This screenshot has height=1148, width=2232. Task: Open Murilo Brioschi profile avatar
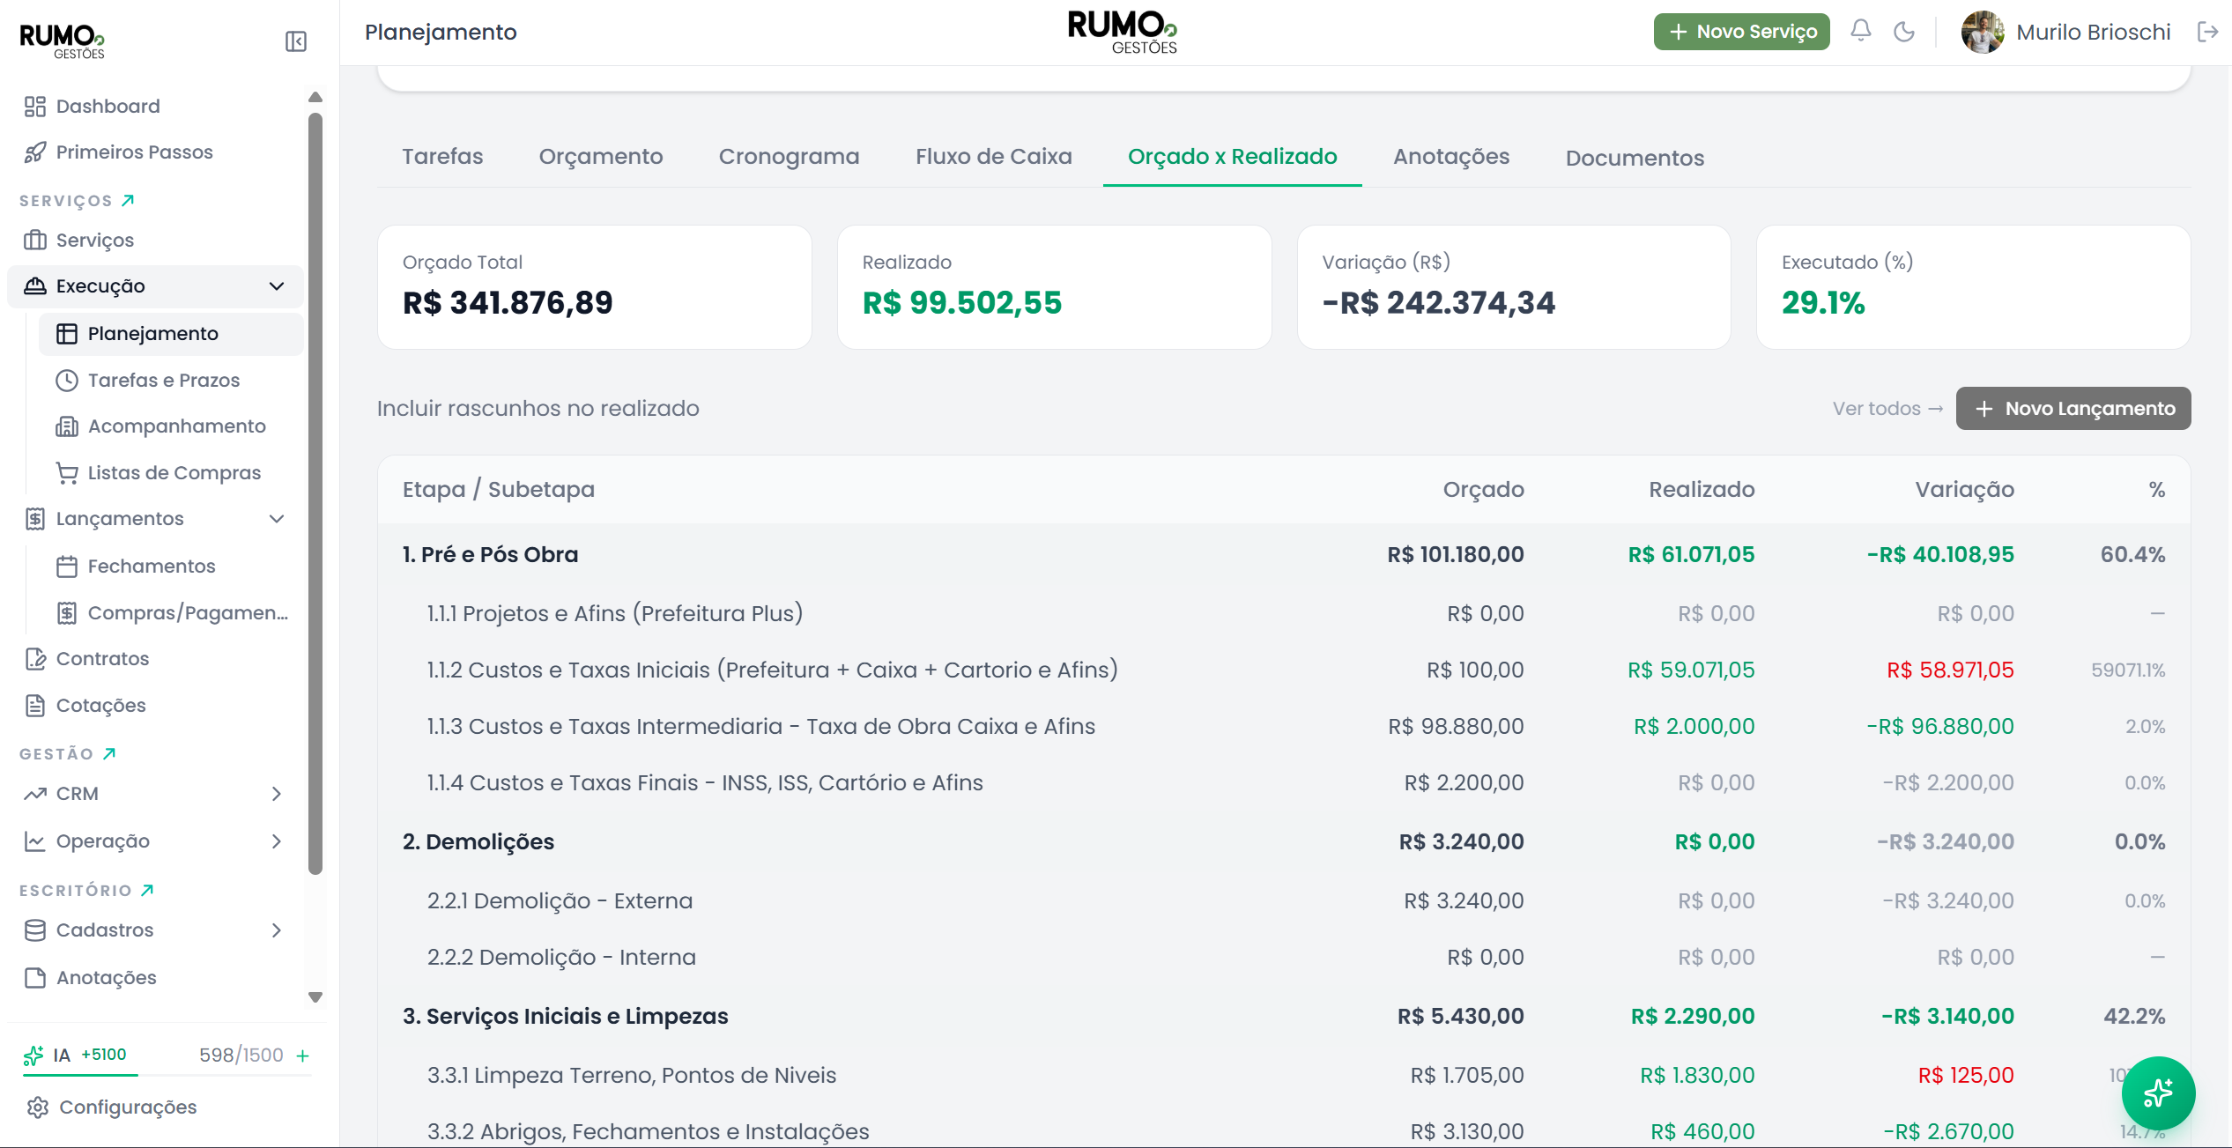[x=1982, y=32]
